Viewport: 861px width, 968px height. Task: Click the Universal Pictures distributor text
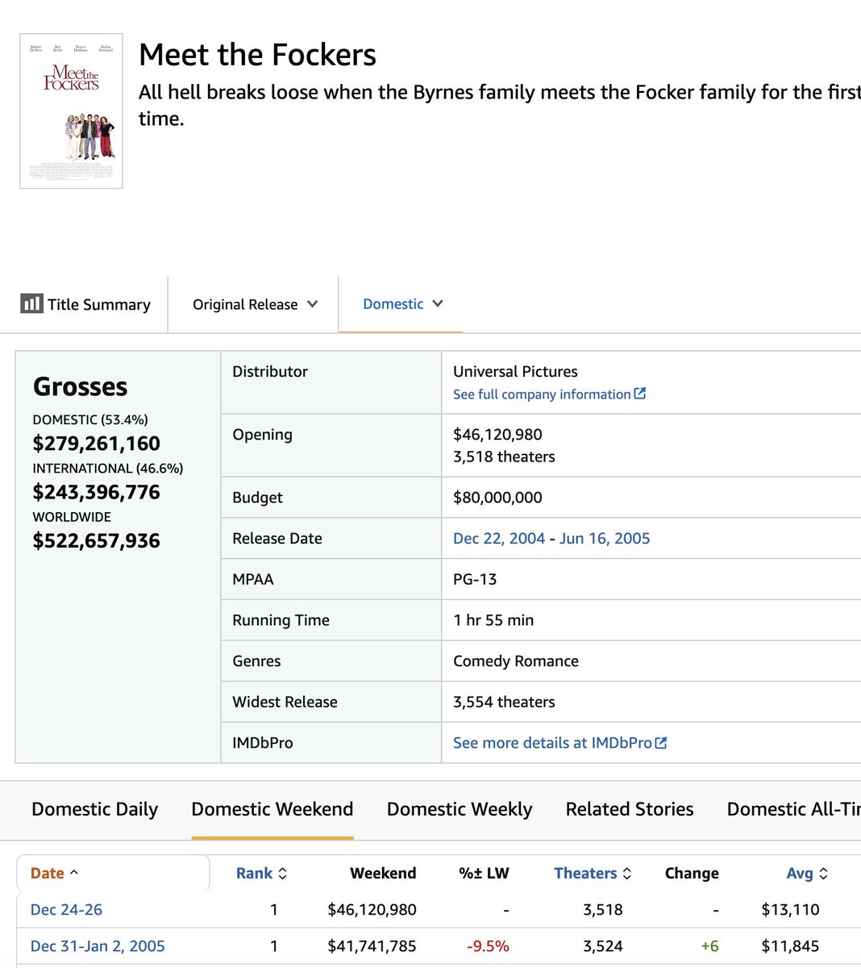tap(515, 372)
